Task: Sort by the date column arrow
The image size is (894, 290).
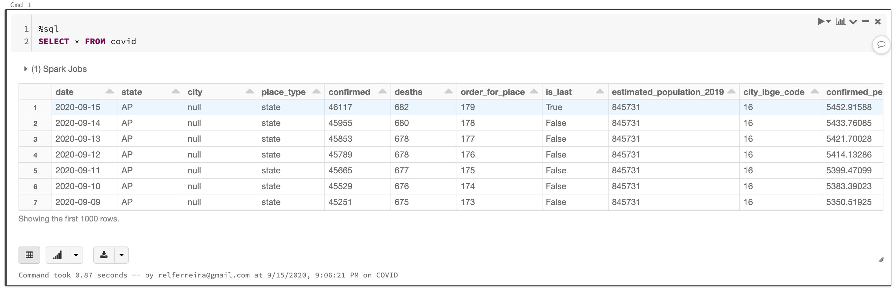Action: click(109, 92)
